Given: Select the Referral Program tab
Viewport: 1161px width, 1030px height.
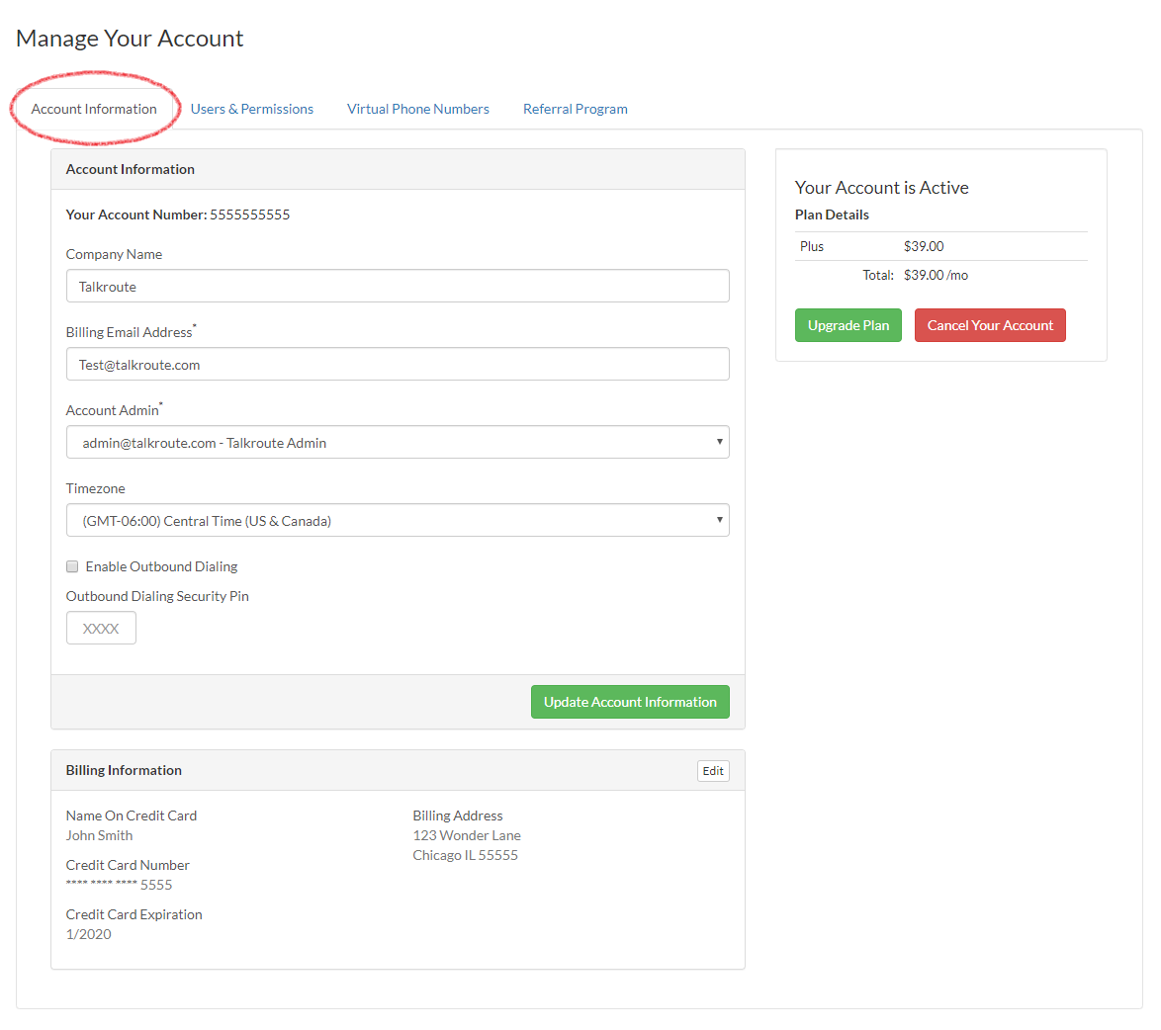Looking at the screenshot, I should 575,109.
